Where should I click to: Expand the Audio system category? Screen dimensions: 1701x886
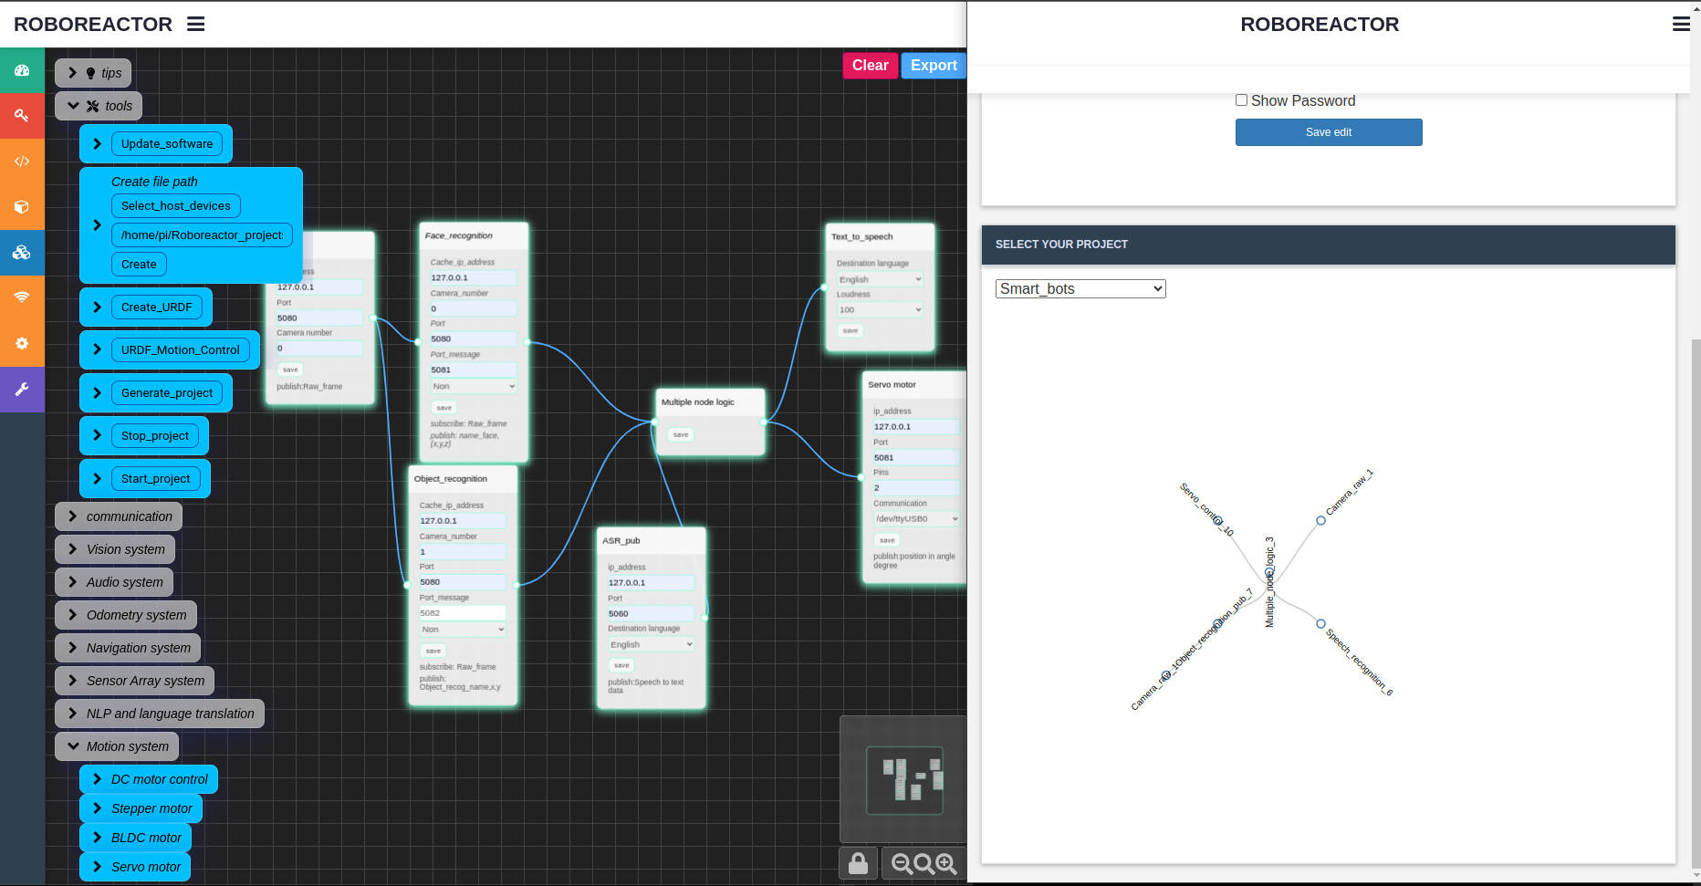click(114, 582)
